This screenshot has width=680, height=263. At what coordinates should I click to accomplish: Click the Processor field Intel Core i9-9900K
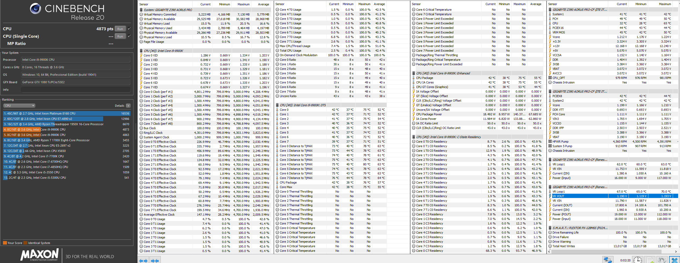tap(76, 60)
